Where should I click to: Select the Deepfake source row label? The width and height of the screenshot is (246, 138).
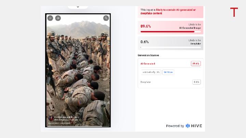(x=146, y=82)
